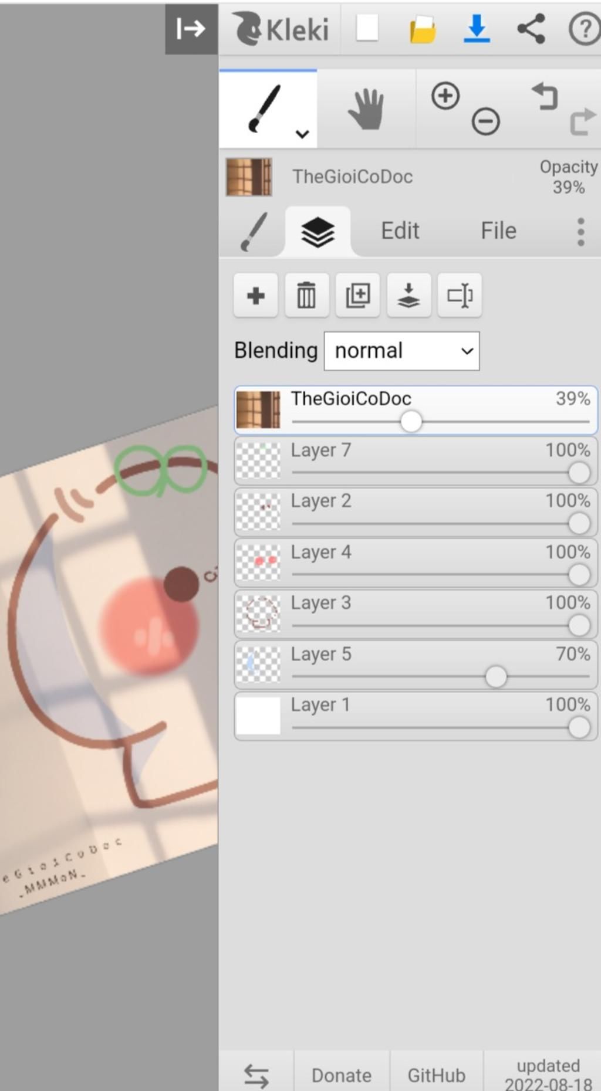
Task: Open help via question mark icon
Action: click(x=584, y=29)
